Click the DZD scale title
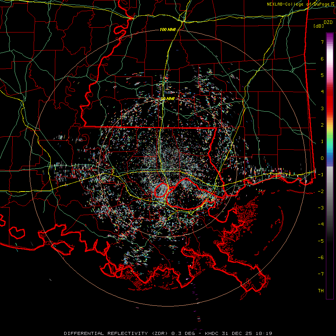 click(x=328, y=22)
